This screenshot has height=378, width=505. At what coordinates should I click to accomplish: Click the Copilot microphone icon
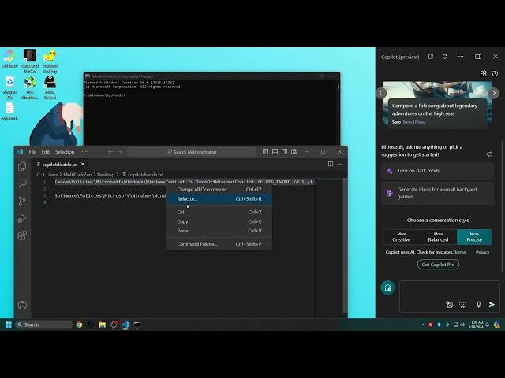[478, 304]
